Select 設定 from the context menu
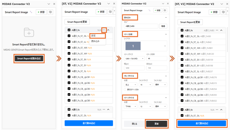This screenshot has width=230, height=130. 98,36
